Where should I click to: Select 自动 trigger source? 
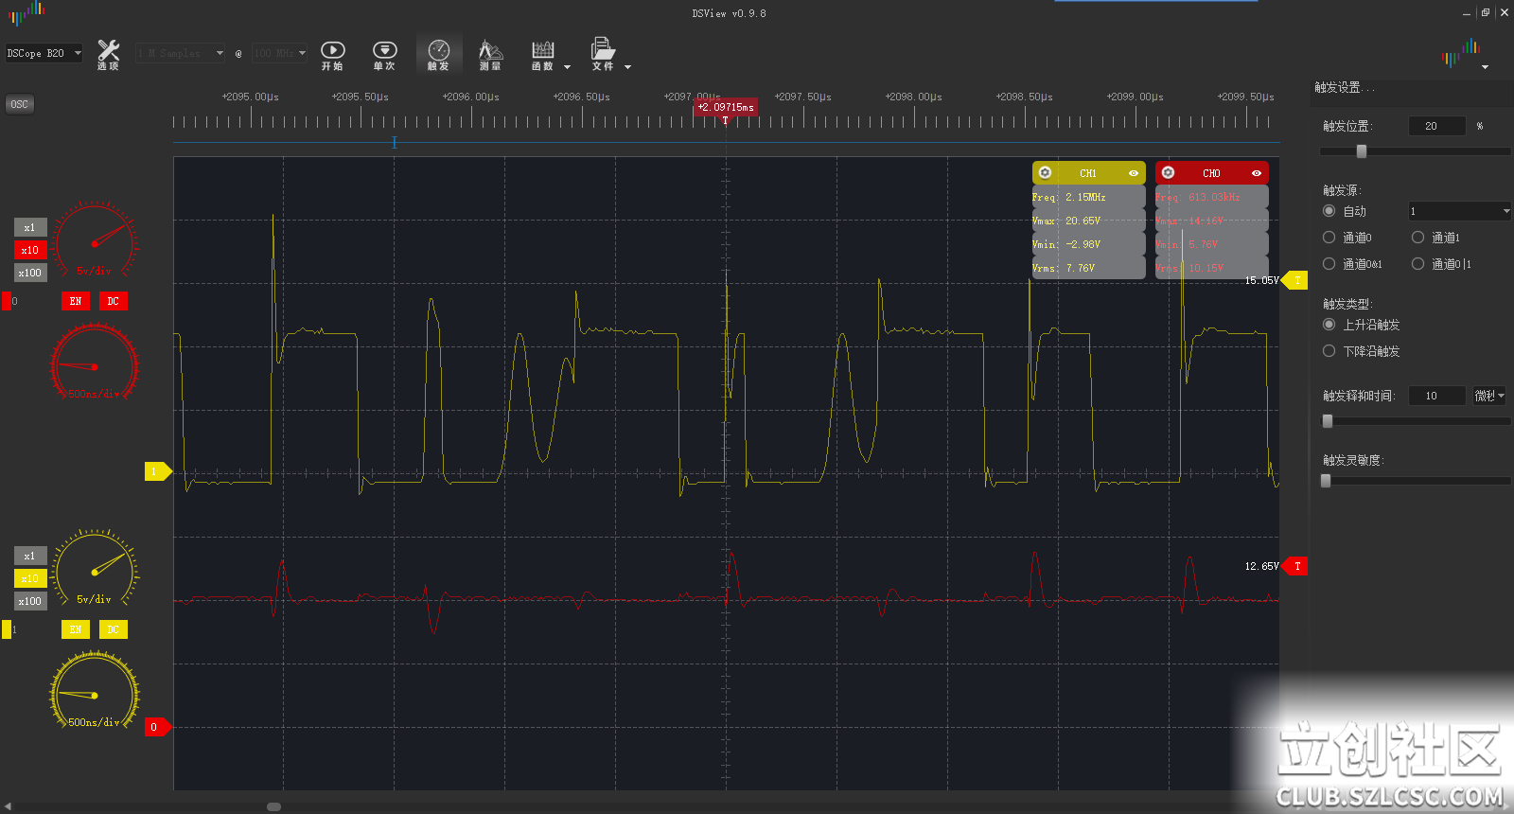[1329, 211]
